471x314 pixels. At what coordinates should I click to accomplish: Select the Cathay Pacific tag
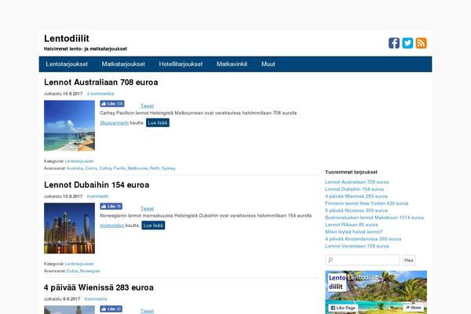pyautogui.click(x=112, y=168)
